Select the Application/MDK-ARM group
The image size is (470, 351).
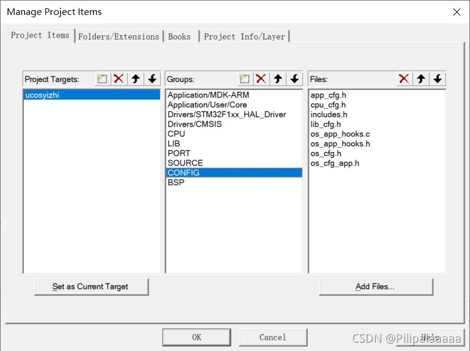click(x=234, y=95)
